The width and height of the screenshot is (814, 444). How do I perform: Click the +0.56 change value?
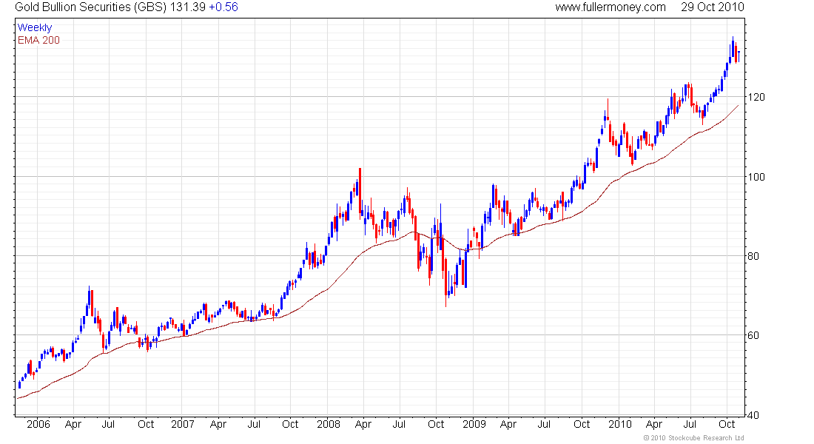223,7
